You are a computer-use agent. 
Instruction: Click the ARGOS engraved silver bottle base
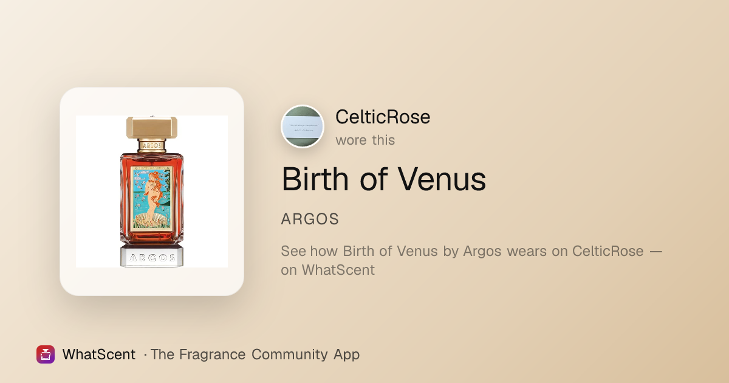(x=152, y=256)
